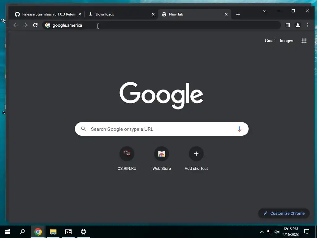
Task: Open Chrome's three-dot menu
Action: click(308, 25)
